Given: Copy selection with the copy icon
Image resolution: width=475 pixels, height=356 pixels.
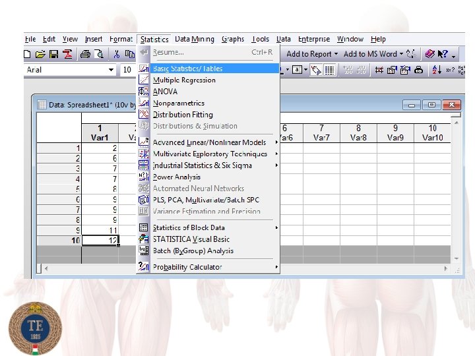Looking at the screenshot, I should (130, 54).
